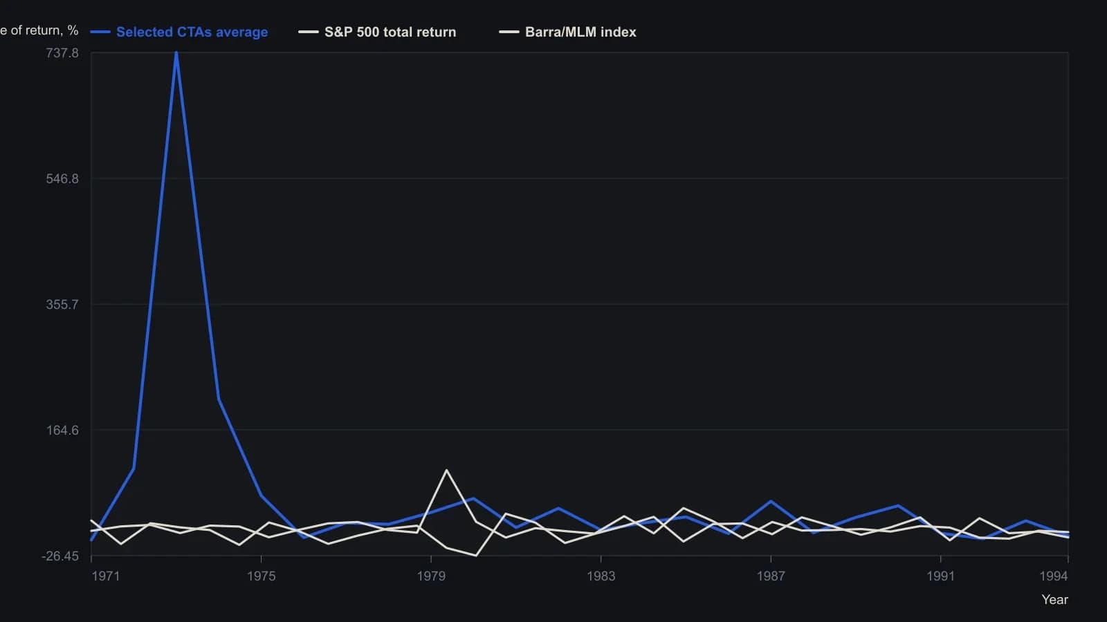
Task: Click the blue line's peak at 737.8
Action: 176,54
